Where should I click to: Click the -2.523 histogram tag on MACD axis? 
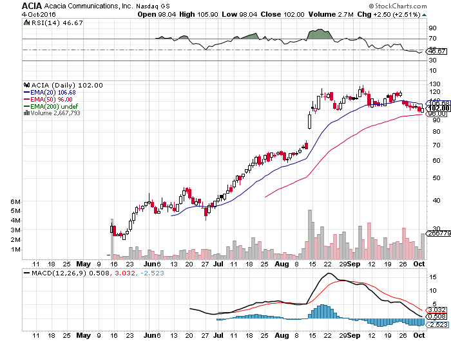[437, 325]
